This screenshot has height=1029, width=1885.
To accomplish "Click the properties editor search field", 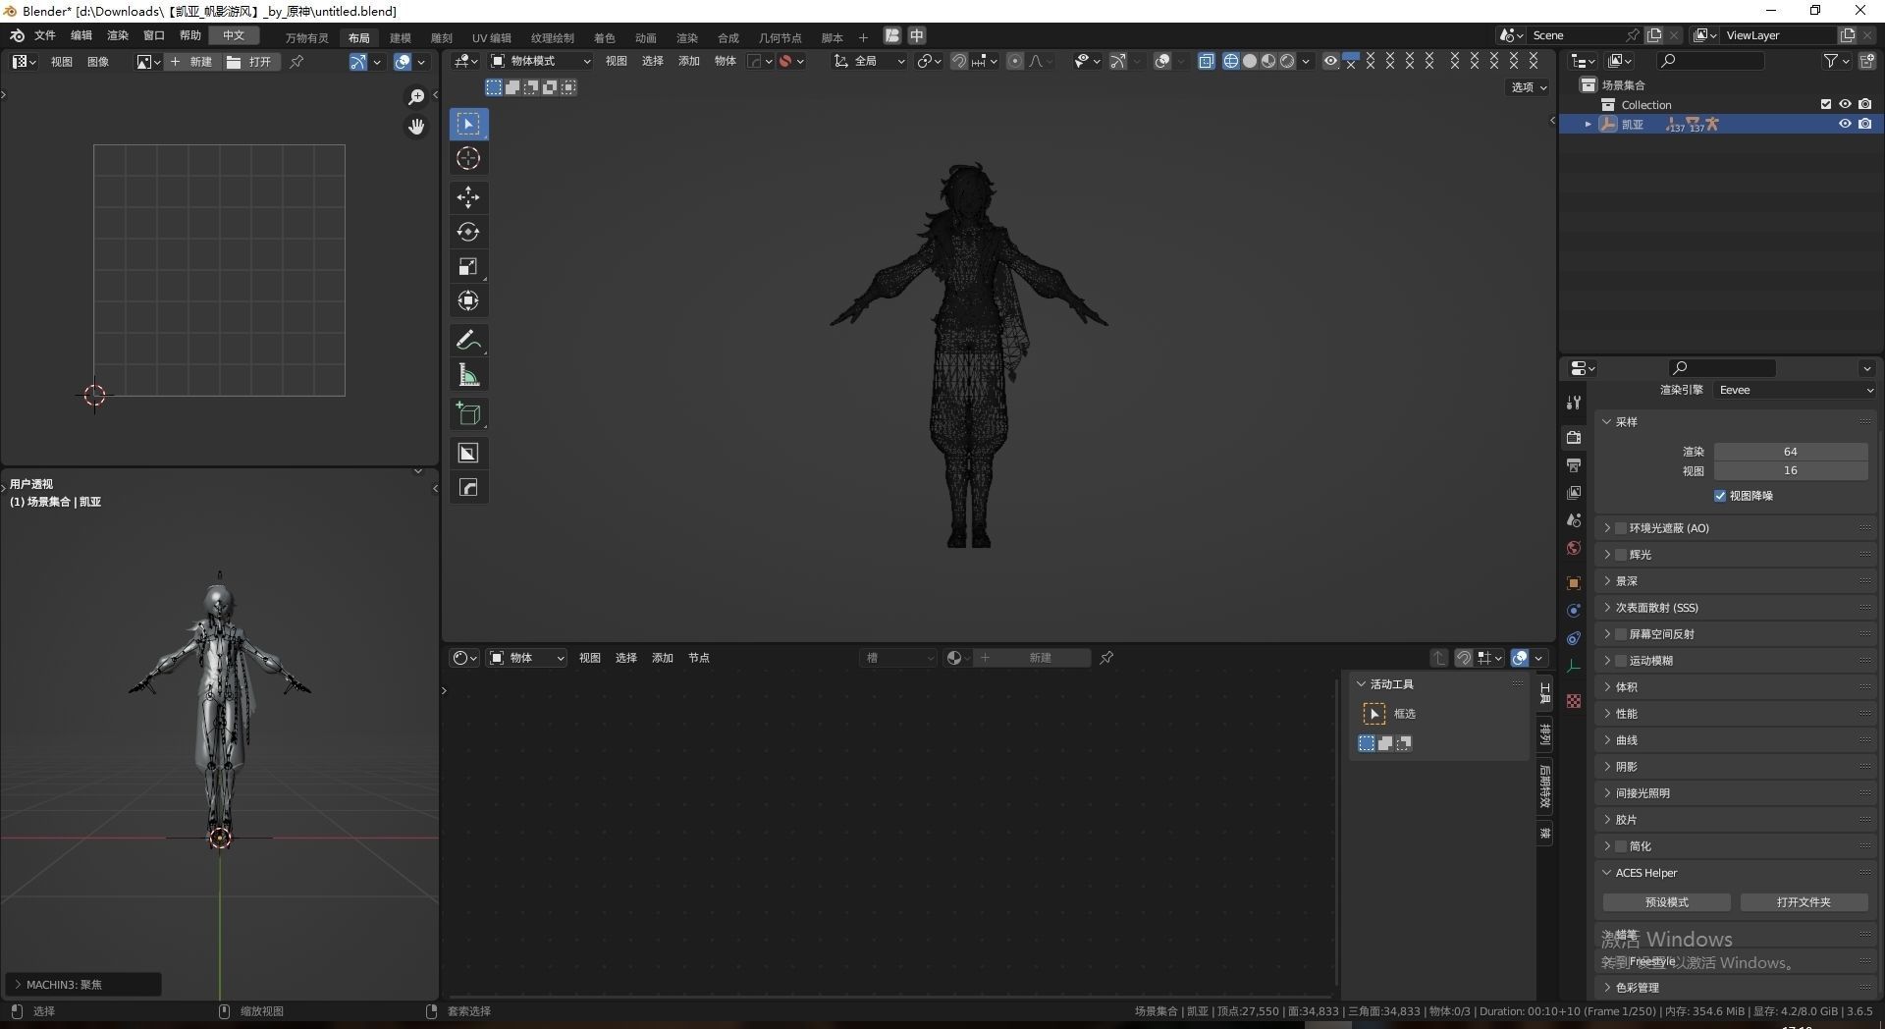I will [1721, 368].
